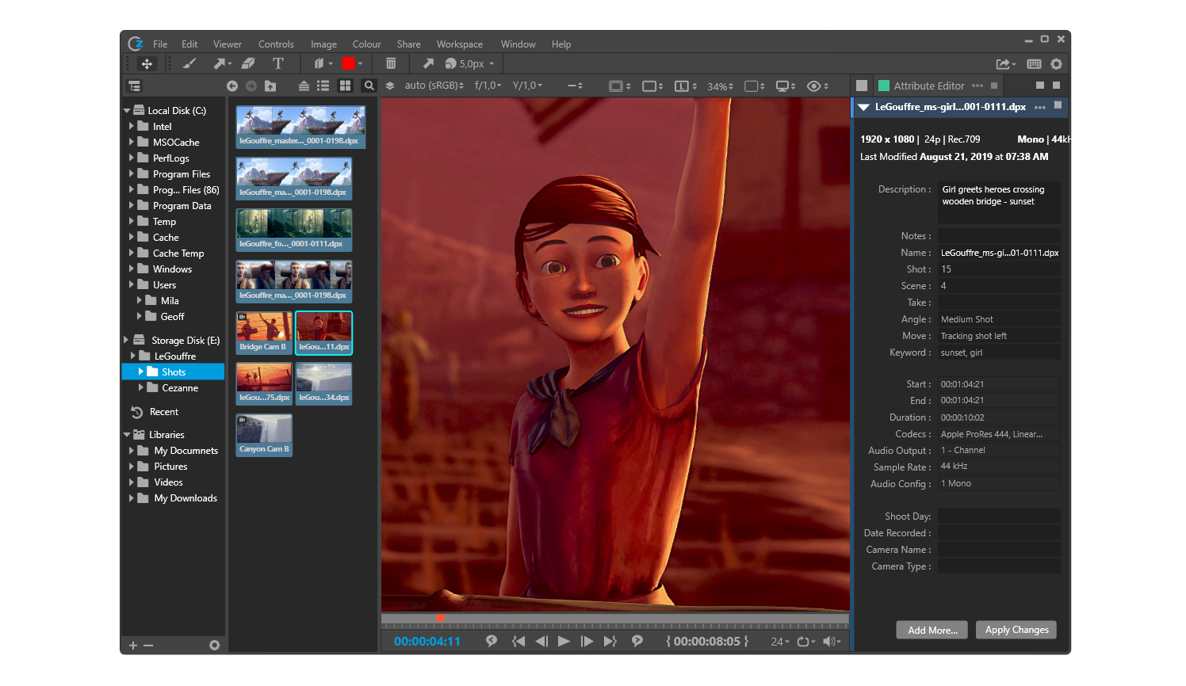The height and width of the screenshot is (686, 1186).
Task: Open the Y/1,0 gamma dropdown
Action: 528,86
